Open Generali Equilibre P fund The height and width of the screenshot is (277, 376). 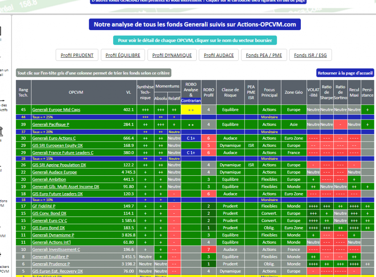point(50,256)
